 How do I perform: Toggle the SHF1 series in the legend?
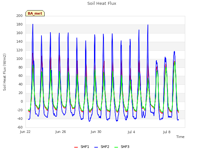[x=82, y=147]
